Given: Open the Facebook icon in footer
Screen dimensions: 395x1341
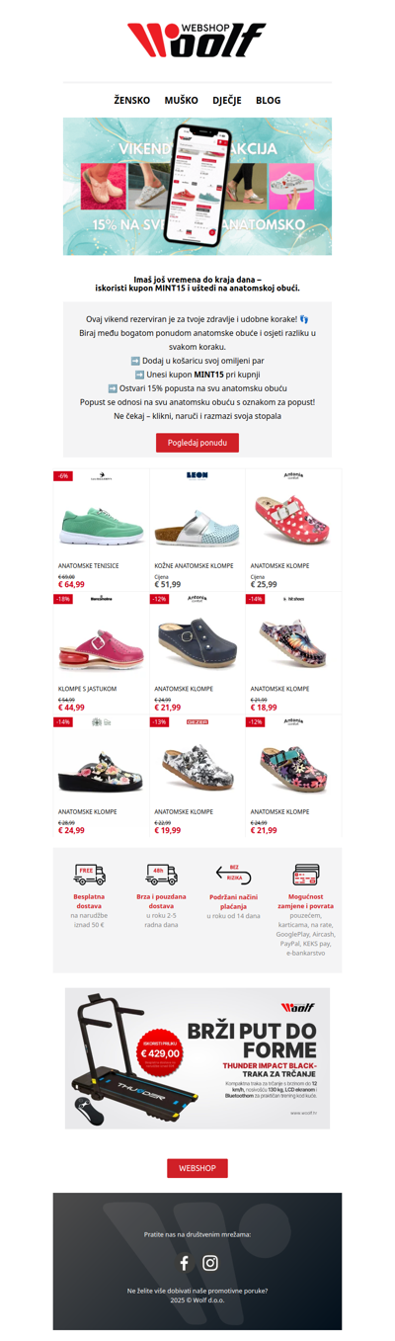Looking at the screenshot, I should pyautogui.click(x=184, y=1262).
